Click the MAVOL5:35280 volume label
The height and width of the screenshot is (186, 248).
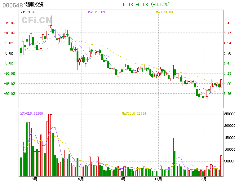[x=32, y=114]
